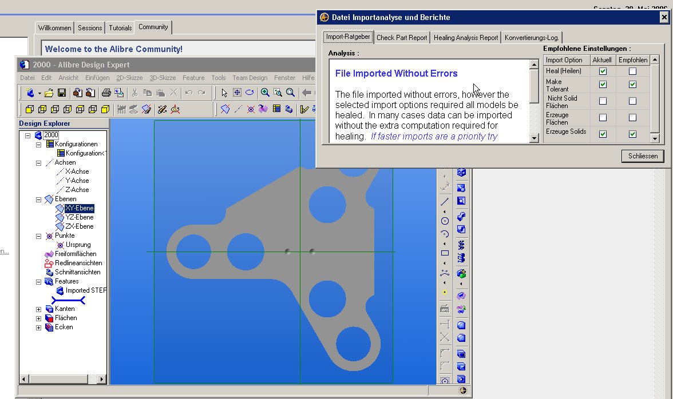This screenshot has width=673, height=399.
Task: Click the first yellow cube view icon
Action: tap(30, 109)
